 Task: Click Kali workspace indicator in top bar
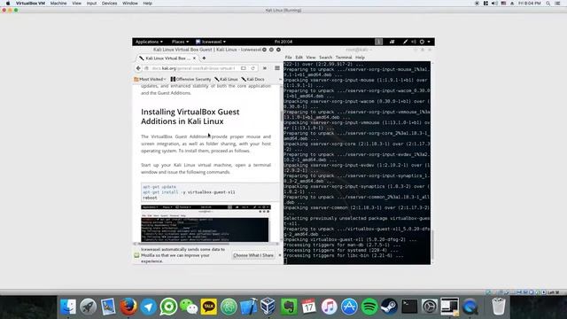[378, 42]
